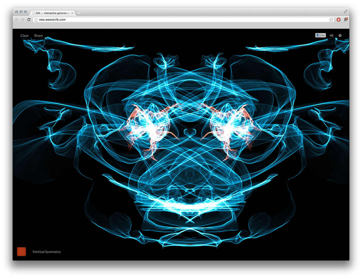Focus the address bar new.weavesilk.com
Screen dimensions: 362x278
(183, 20)
